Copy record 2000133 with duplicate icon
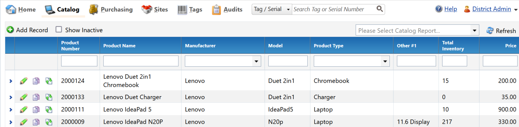This screenshot has width=519, height=127. tap(36, 97)
